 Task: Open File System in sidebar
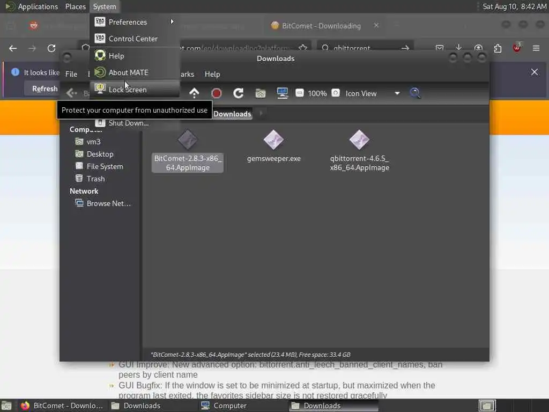click(x=105, y=166)
